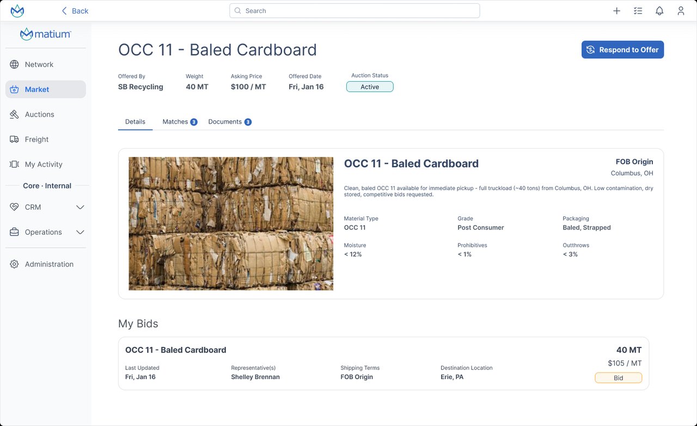Open the Network section in the sidebar

coord(39,64)
